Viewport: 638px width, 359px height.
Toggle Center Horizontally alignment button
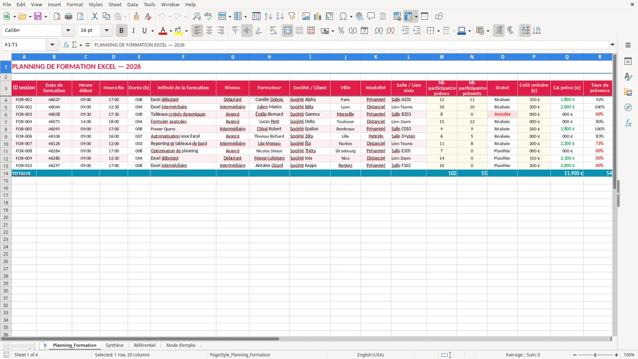click(209, 31)
